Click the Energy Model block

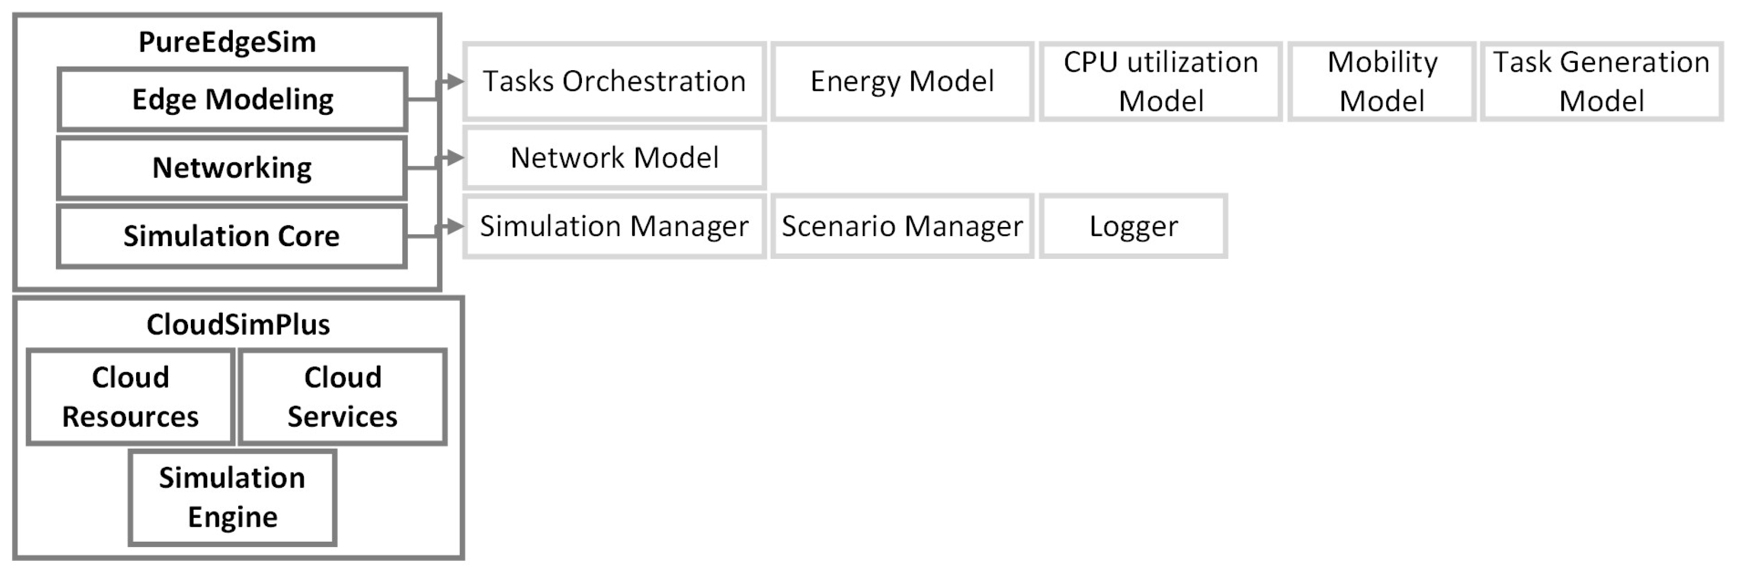click(902, 82)
